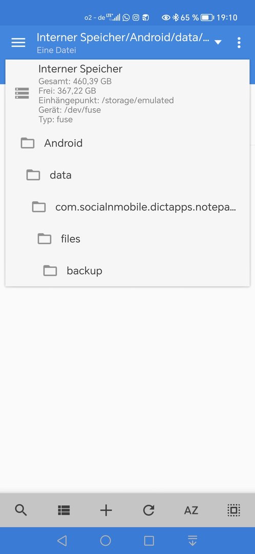Viewport: 255px width, 554px height.
Task: Select the backup folder entry
Action: [126, 271]
